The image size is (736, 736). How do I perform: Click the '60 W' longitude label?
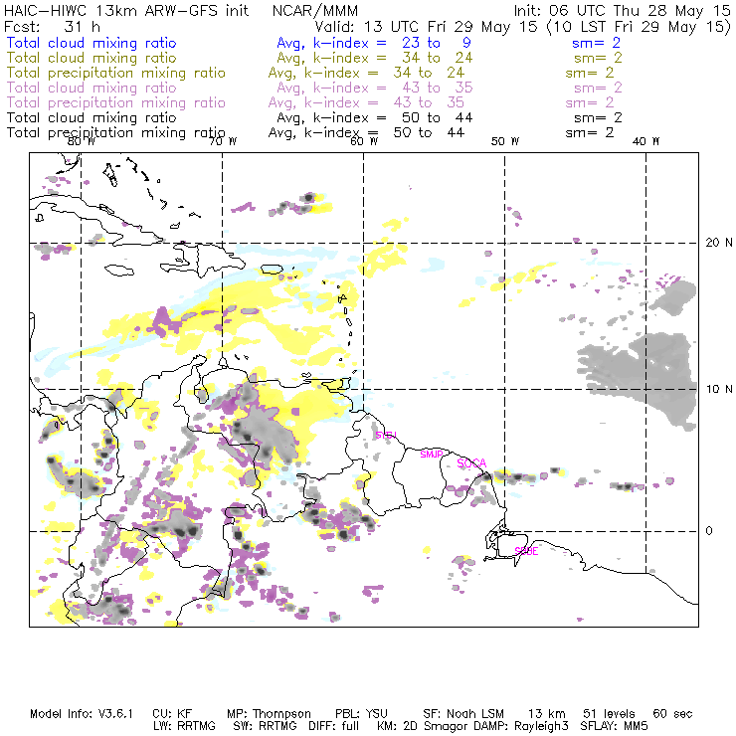coord(364,141)
